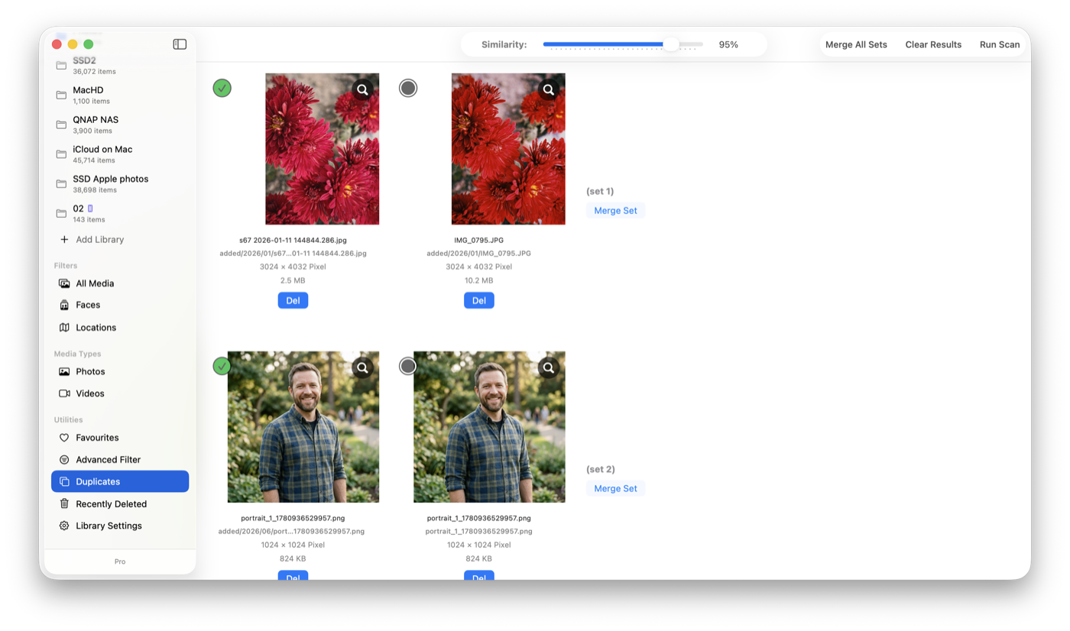Select the SSD Apple photos library
This screenshot has width=1070, height=631.
(120, 184)
